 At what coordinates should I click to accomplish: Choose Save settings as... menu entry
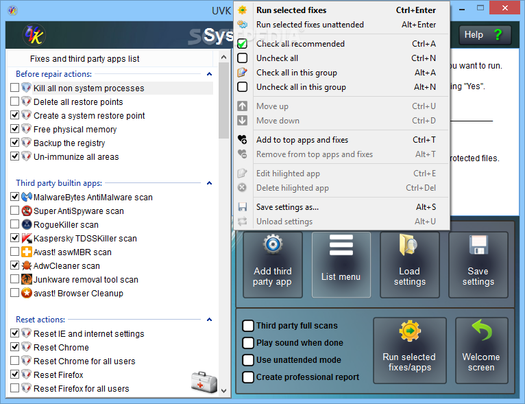(x=341, y=207)
